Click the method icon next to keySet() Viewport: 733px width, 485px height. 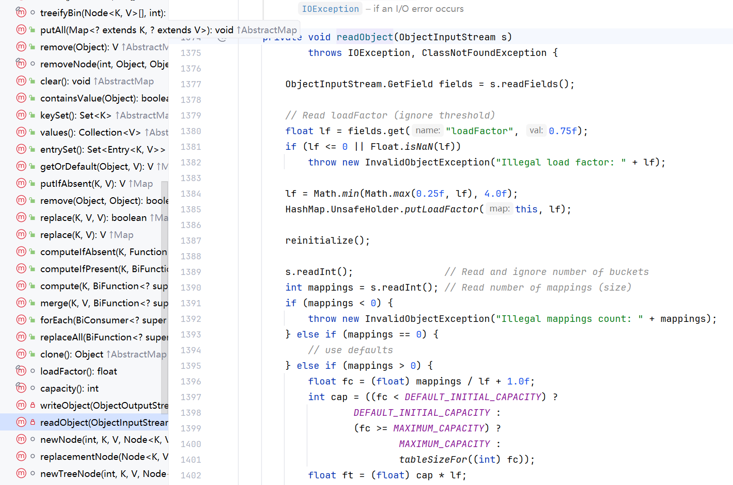tap(21, 115)
